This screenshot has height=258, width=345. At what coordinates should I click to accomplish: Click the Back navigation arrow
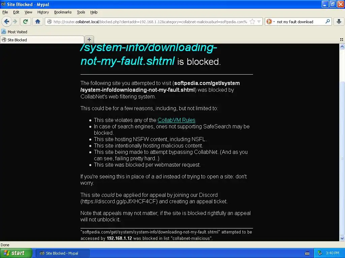pyautogui.click(x=7, y=21)
